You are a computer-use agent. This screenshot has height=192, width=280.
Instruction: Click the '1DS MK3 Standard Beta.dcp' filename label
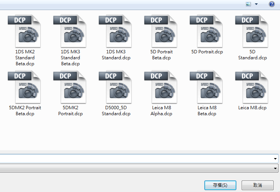[70, 58]
